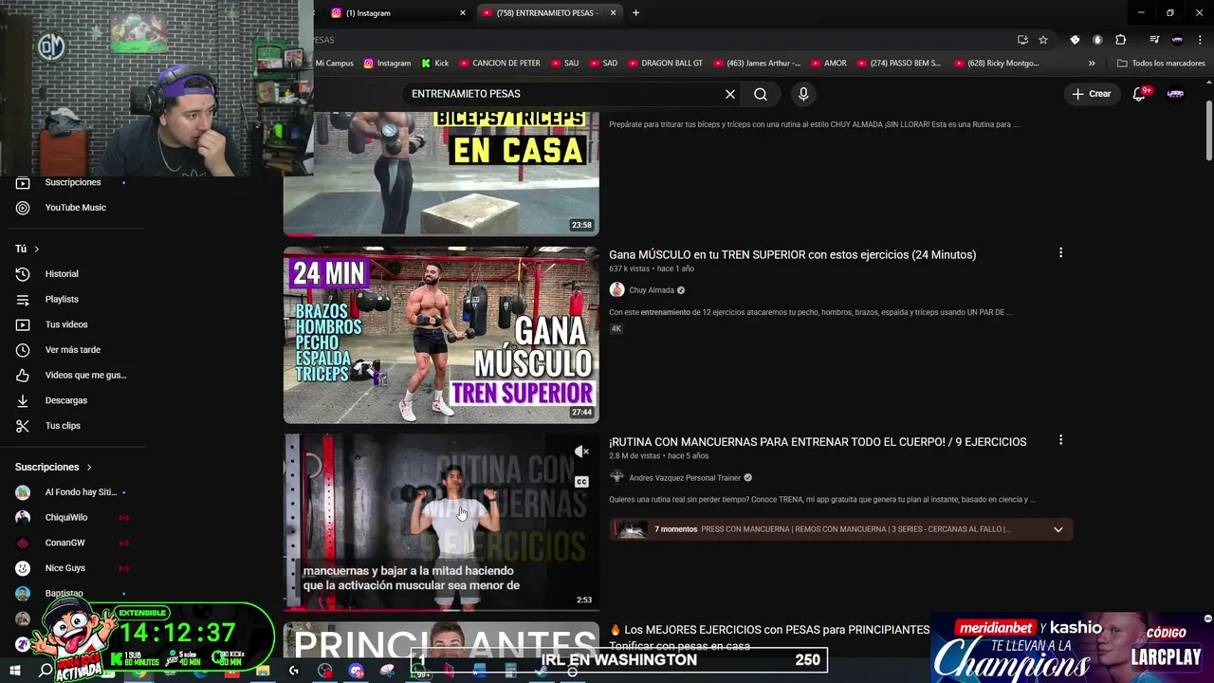Open the Chuy Almada channel avatar
The width and height of the screenshot is (1214, 683).
tap(616, 290)
